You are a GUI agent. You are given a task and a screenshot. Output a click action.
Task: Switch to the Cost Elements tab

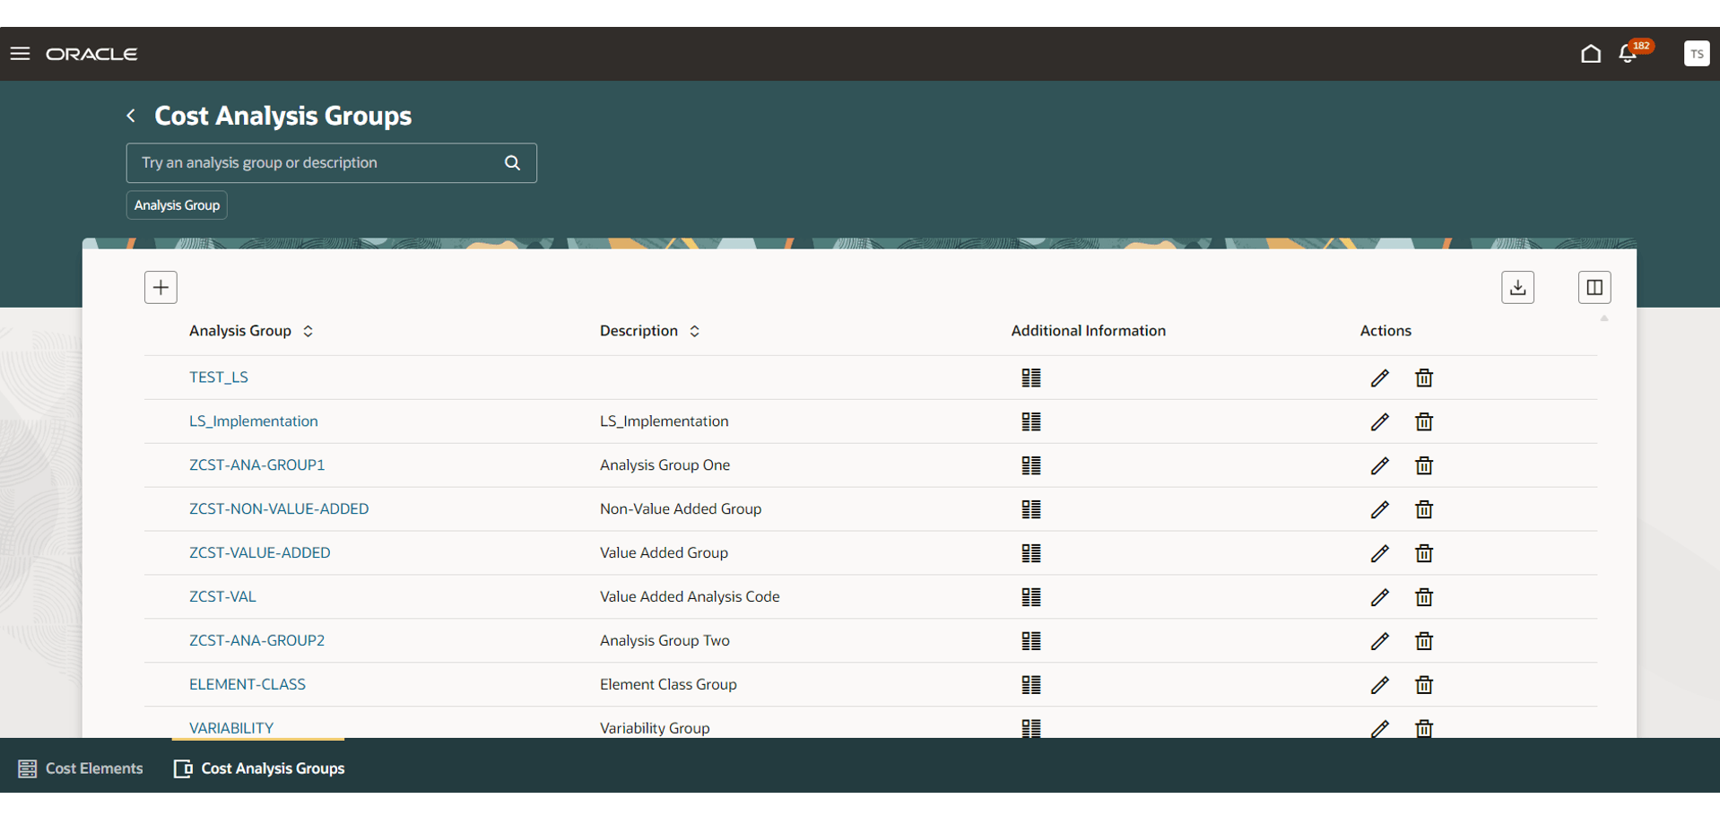(x=81, y=768)
